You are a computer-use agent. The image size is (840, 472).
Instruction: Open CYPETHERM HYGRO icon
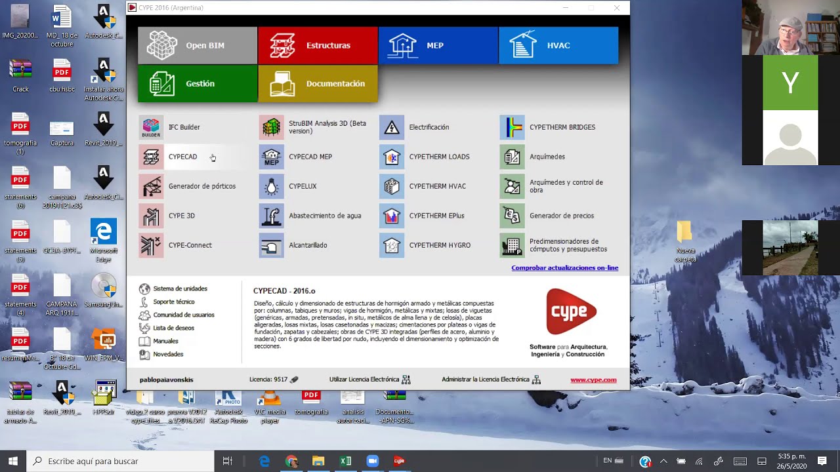[x=392, y=245]
